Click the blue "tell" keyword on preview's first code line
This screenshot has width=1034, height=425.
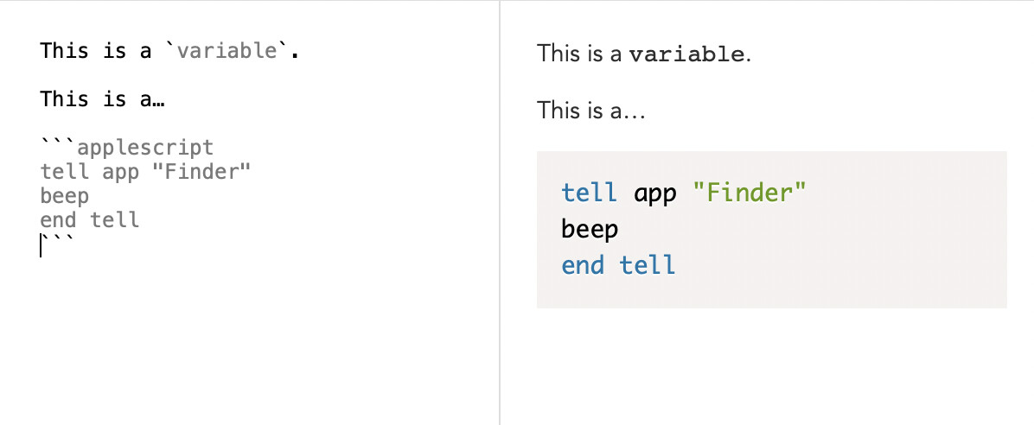(589, 193)
